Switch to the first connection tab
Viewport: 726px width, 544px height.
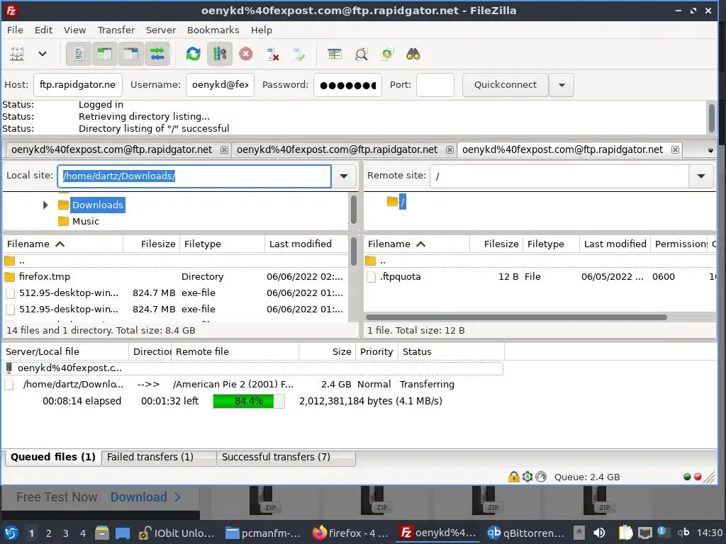(x=111, y=149)
